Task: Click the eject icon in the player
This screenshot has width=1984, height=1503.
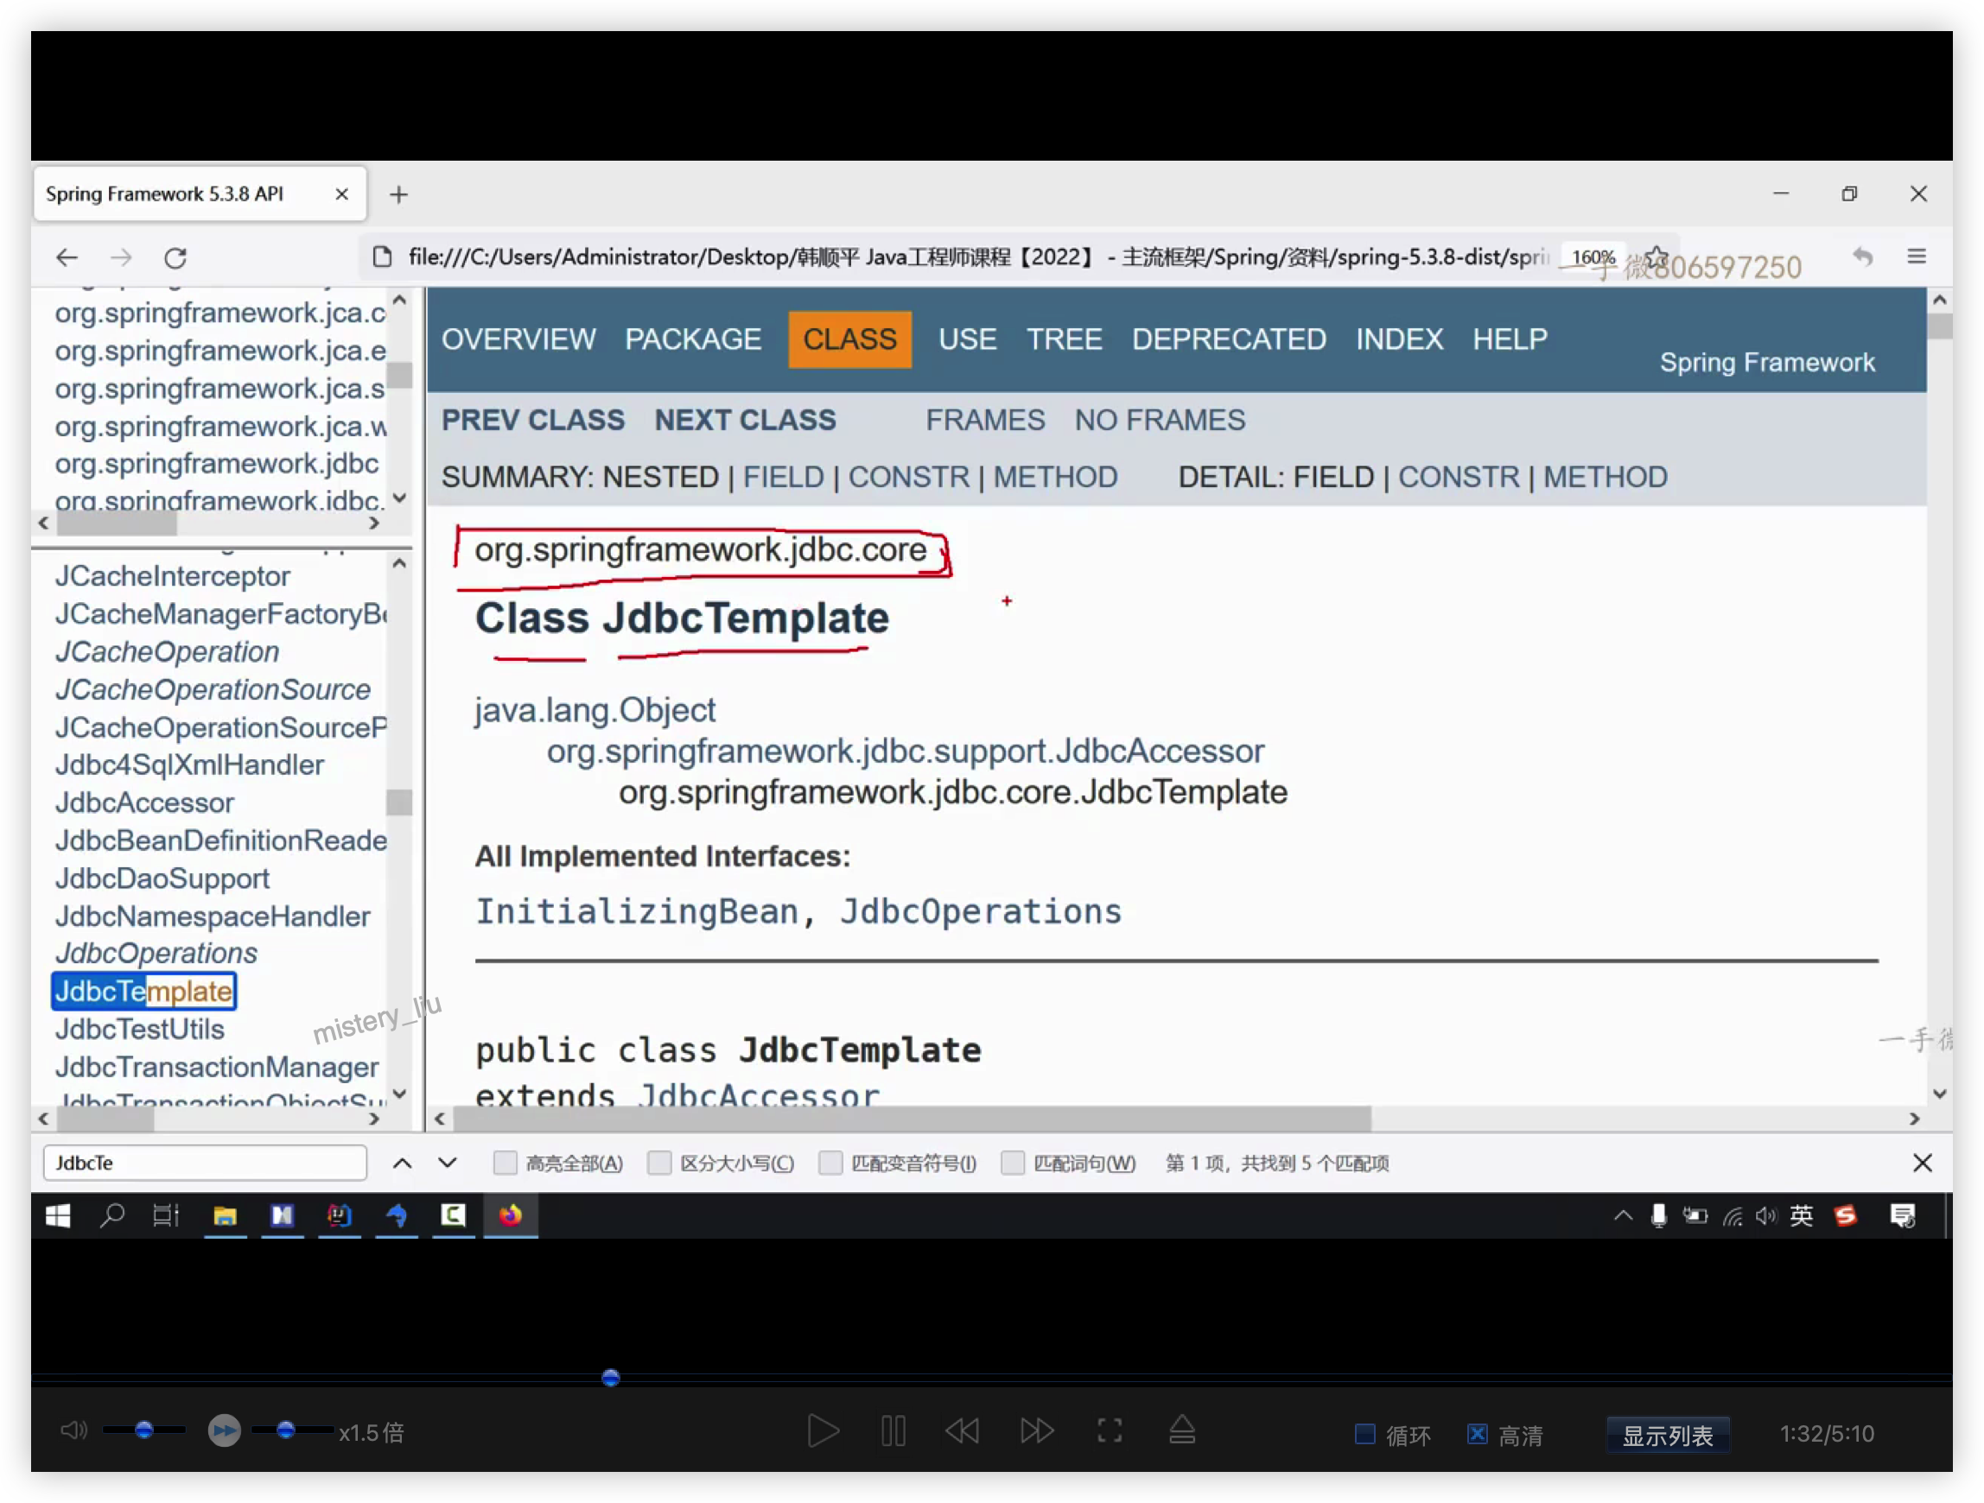Action: 1182,1430
